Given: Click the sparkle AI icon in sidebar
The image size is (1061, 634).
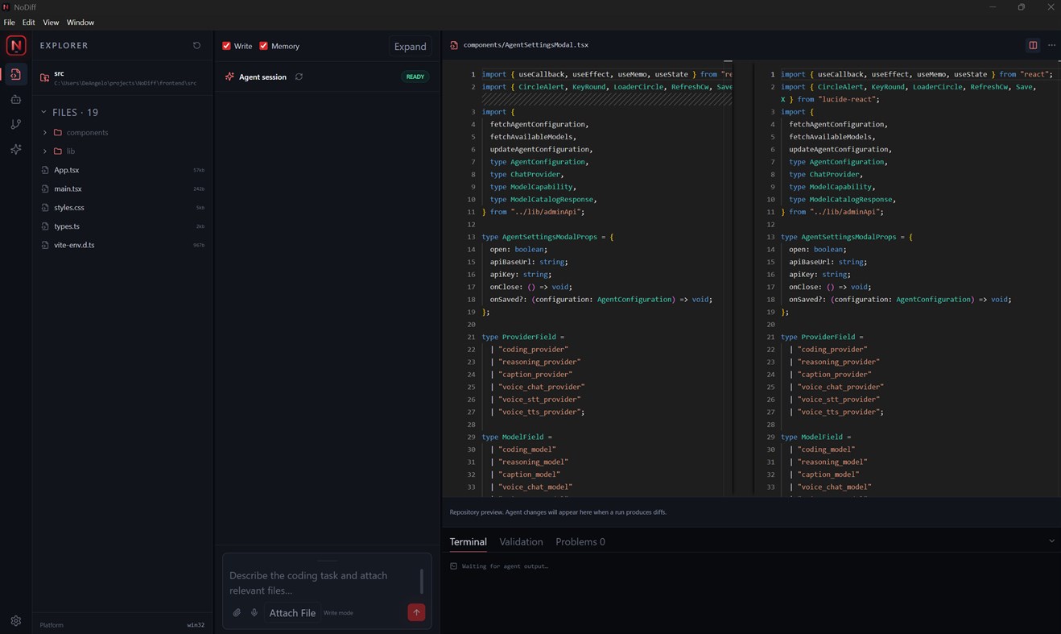Looking at the screenshot, I should tap(15, 149).
